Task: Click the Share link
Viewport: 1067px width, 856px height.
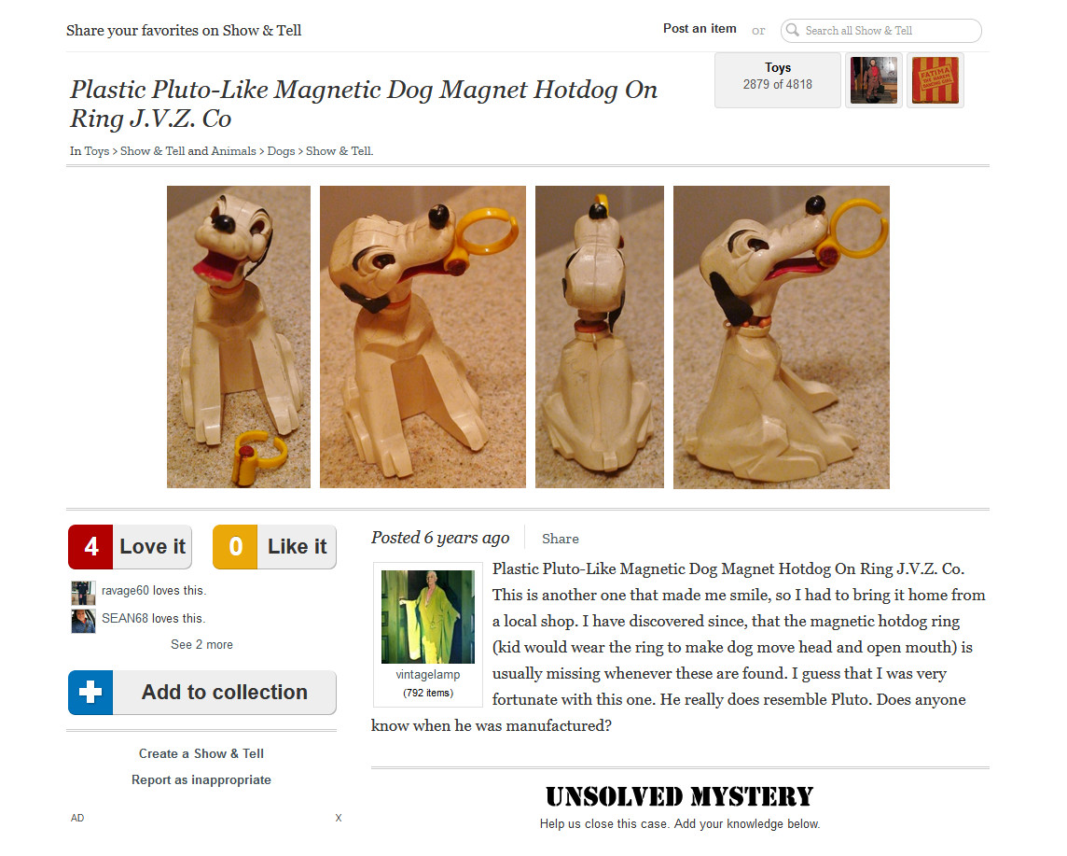Action: pos(560,539)
